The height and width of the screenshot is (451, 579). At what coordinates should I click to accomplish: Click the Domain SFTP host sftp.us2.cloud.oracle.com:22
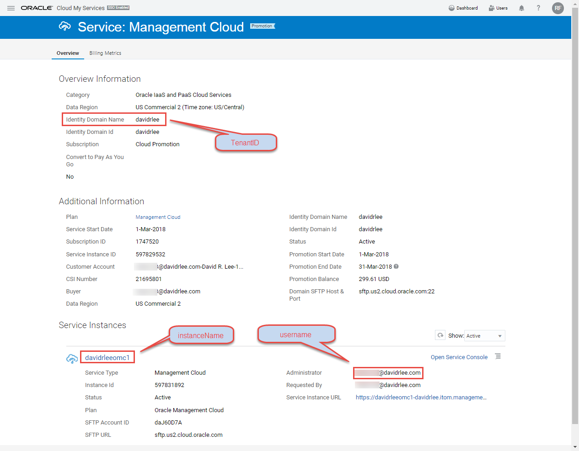coord(397,292)
